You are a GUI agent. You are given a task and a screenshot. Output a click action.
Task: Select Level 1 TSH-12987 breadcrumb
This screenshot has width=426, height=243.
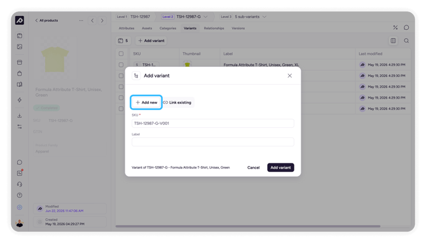point(134,17)
